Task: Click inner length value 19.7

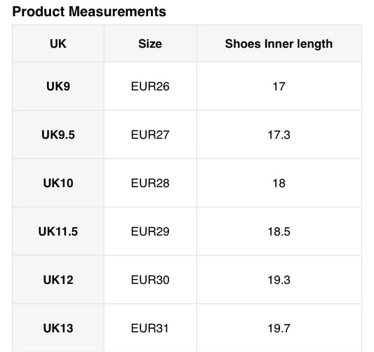Action: (x=279, y=328)
